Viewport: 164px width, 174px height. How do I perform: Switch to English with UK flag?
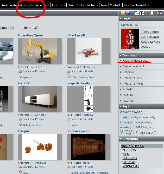[x=159, y=13]
